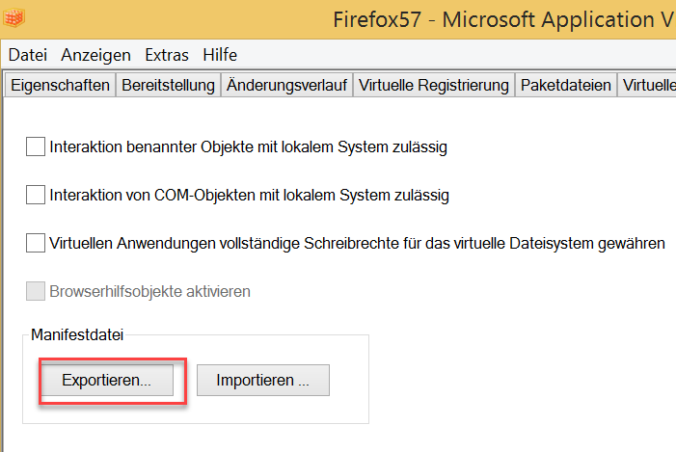This screenshot has width=676, height=452.
Task: Click the Firefox57 window title text
Action: pos(503,19)
